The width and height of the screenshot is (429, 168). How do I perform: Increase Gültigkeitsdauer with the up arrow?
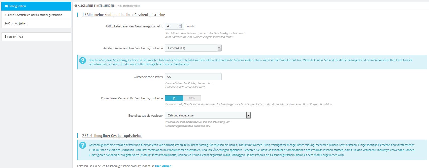pyautogui.click(x=180, y=25)
